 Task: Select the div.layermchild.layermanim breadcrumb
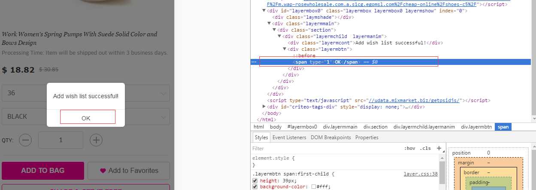(x=424, y=127)
